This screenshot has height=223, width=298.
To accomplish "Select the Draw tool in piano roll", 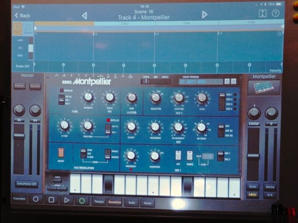I will coord(18,28).
